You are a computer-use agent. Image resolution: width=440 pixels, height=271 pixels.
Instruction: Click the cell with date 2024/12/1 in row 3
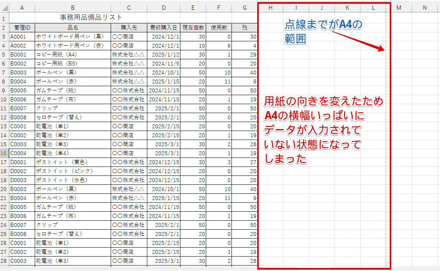pos(163,36)
